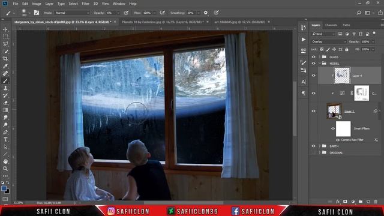Hide Layer 4 visibility
Viewport: 384px width, 216px height.
coord(313,76)
